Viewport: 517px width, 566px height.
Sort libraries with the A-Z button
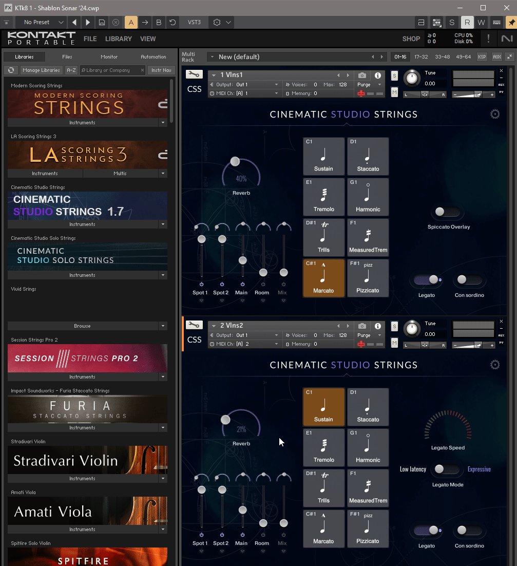(x=71, y=70)
